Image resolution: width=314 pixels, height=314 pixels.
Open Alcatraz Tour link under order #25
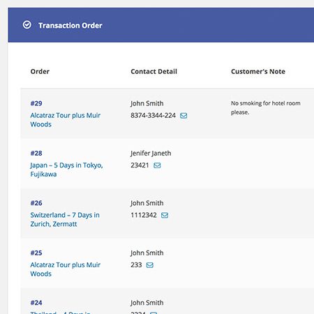[66, 269]
